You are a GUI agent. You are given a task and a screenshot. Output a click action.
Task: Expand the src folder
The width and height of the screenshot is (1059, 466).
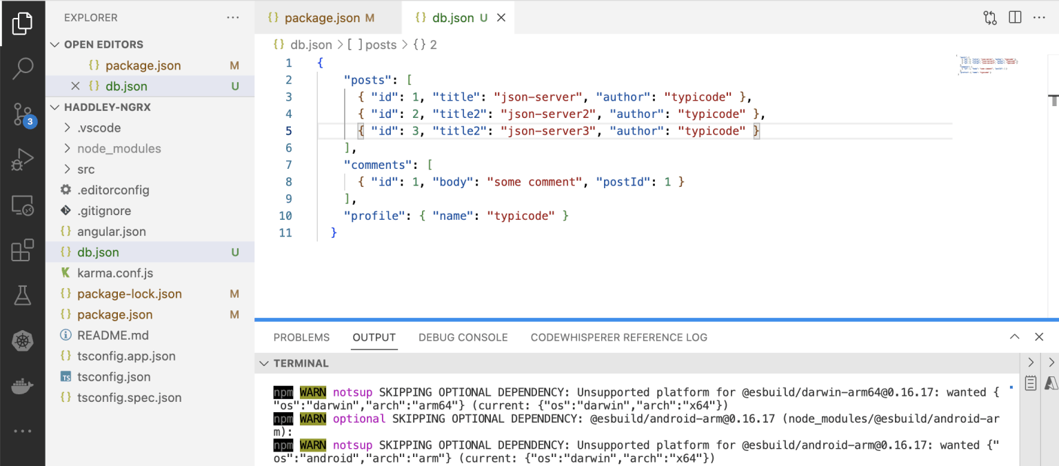click(x=85, y=170)
